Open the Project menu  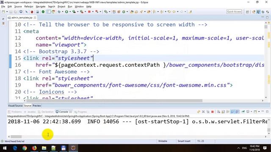pyautogui.click(x=61, y=7)
